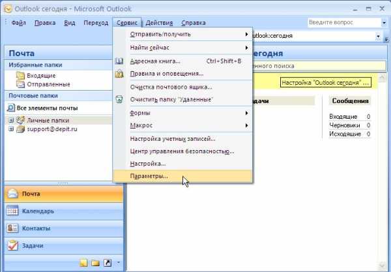Click the Календарь calendar icon

point(12,211)
